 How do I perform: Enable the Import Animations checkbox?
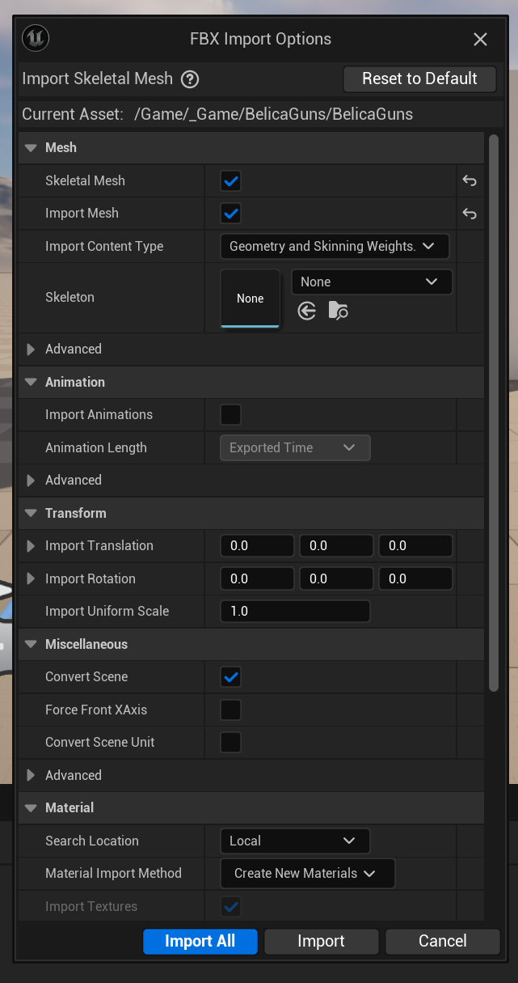231,415
